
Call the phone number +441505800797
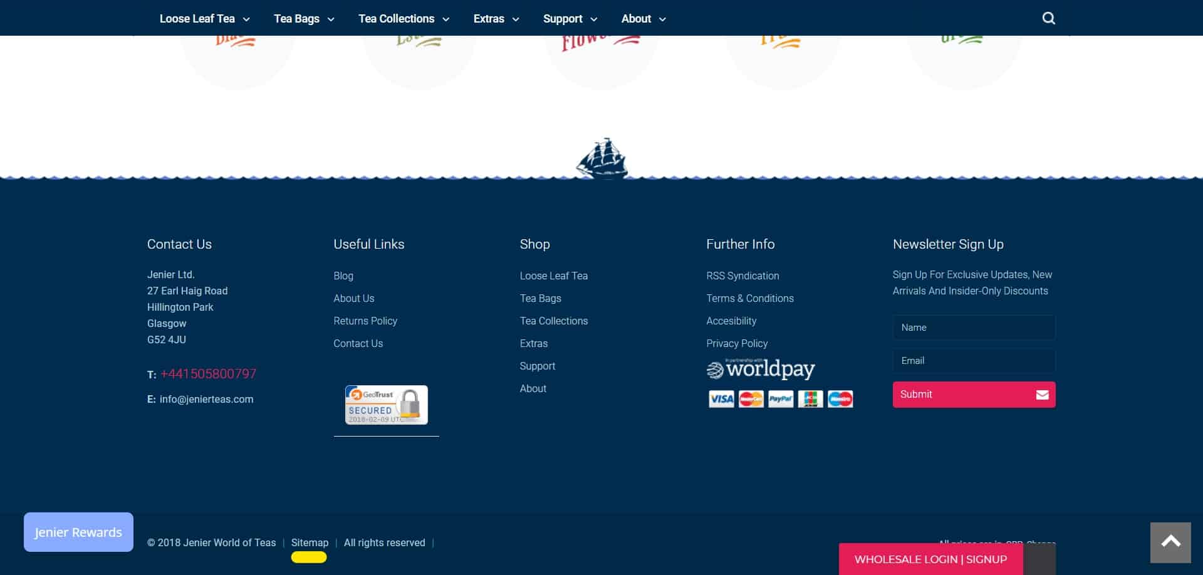pyautogui.click(x=208, y=374)
